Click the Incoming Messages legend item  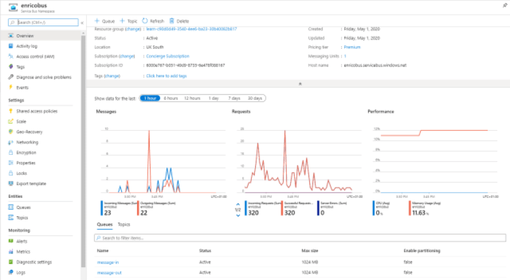click(119, 208)
